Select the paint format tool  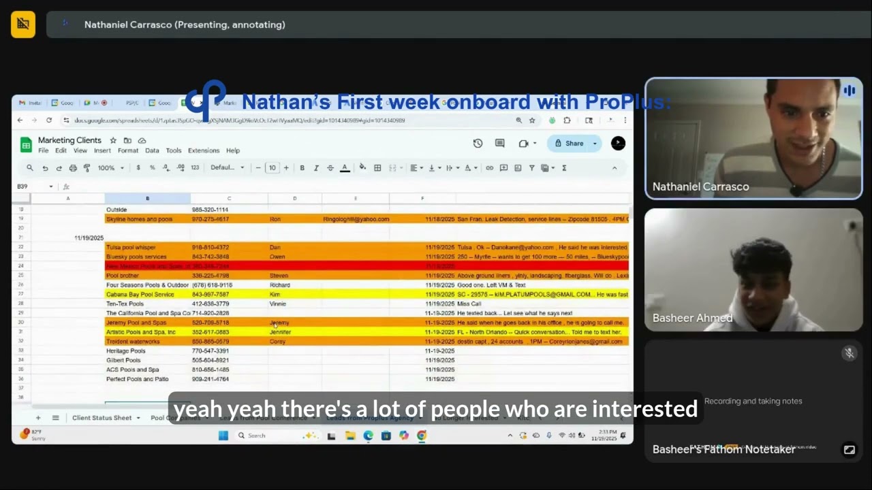coord(87,168)
